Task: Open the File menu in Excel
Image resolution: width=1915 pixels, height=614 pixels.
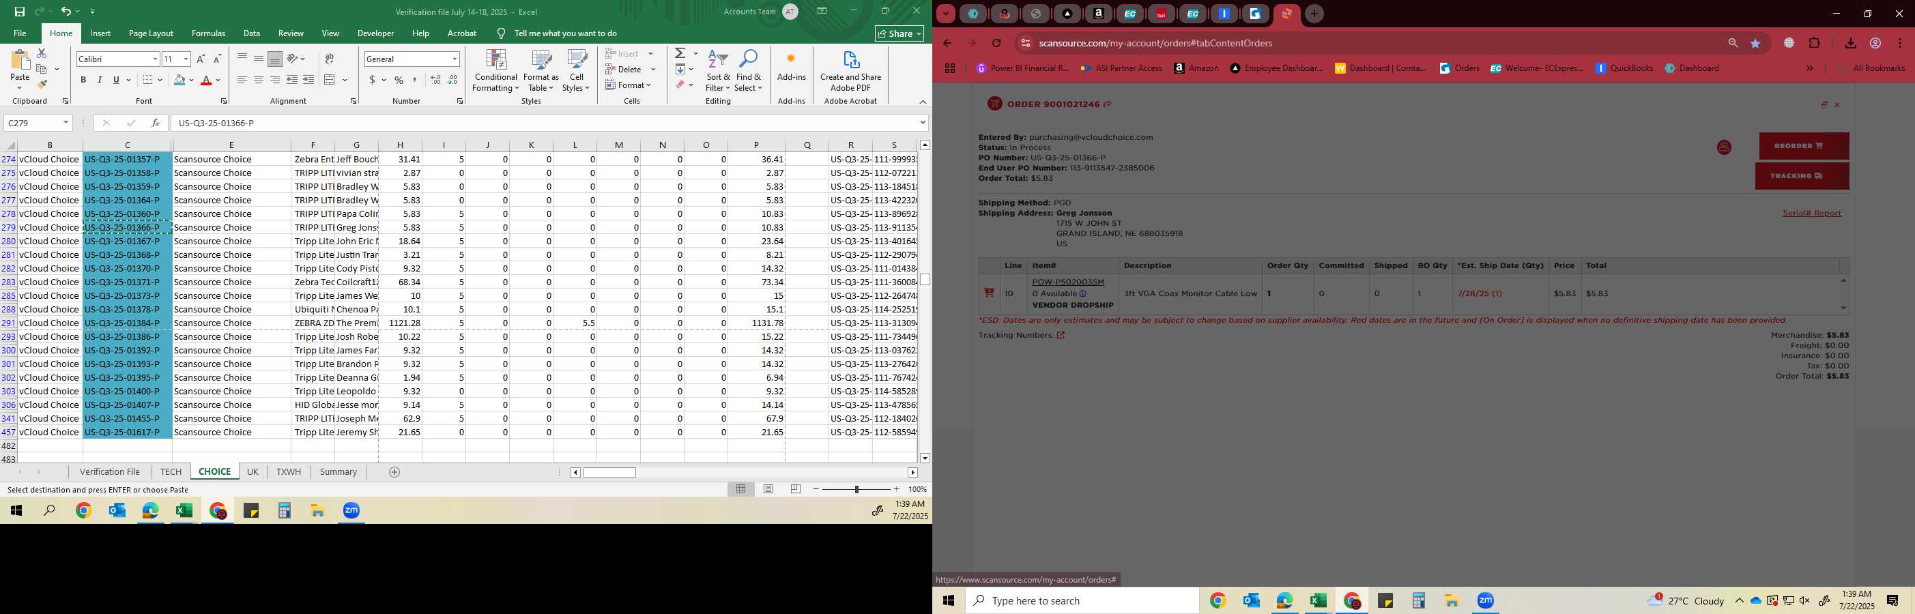Action: (20, 33)
